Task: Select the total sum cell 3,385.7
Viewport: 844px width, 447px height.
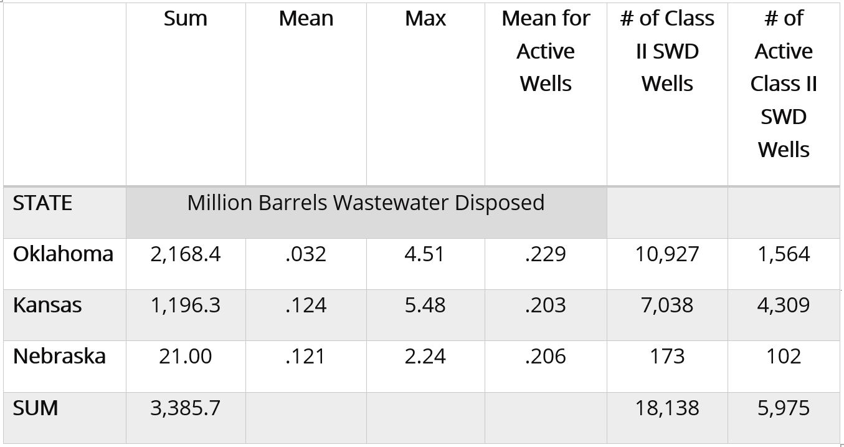Action: (x=186, y=408)
